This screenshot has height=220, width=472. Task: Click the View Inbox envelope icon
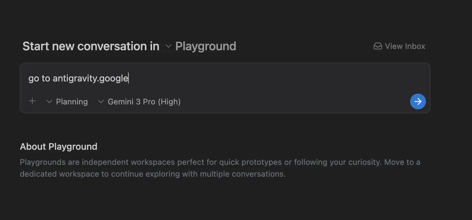(x=378, y=46)
